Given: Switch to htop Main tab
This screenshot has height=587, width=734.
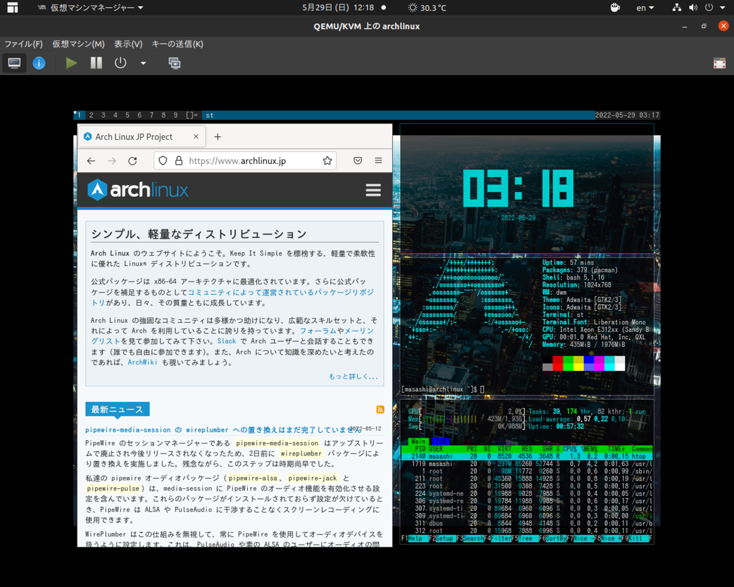Looking at the screenshot, I should [x=418, y=441].
